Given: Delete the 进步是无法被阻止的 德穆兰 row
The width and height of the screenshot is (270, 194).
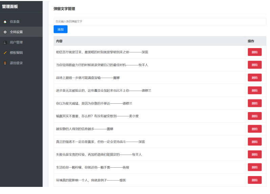Looking at the screenshot, I should 255,90.
